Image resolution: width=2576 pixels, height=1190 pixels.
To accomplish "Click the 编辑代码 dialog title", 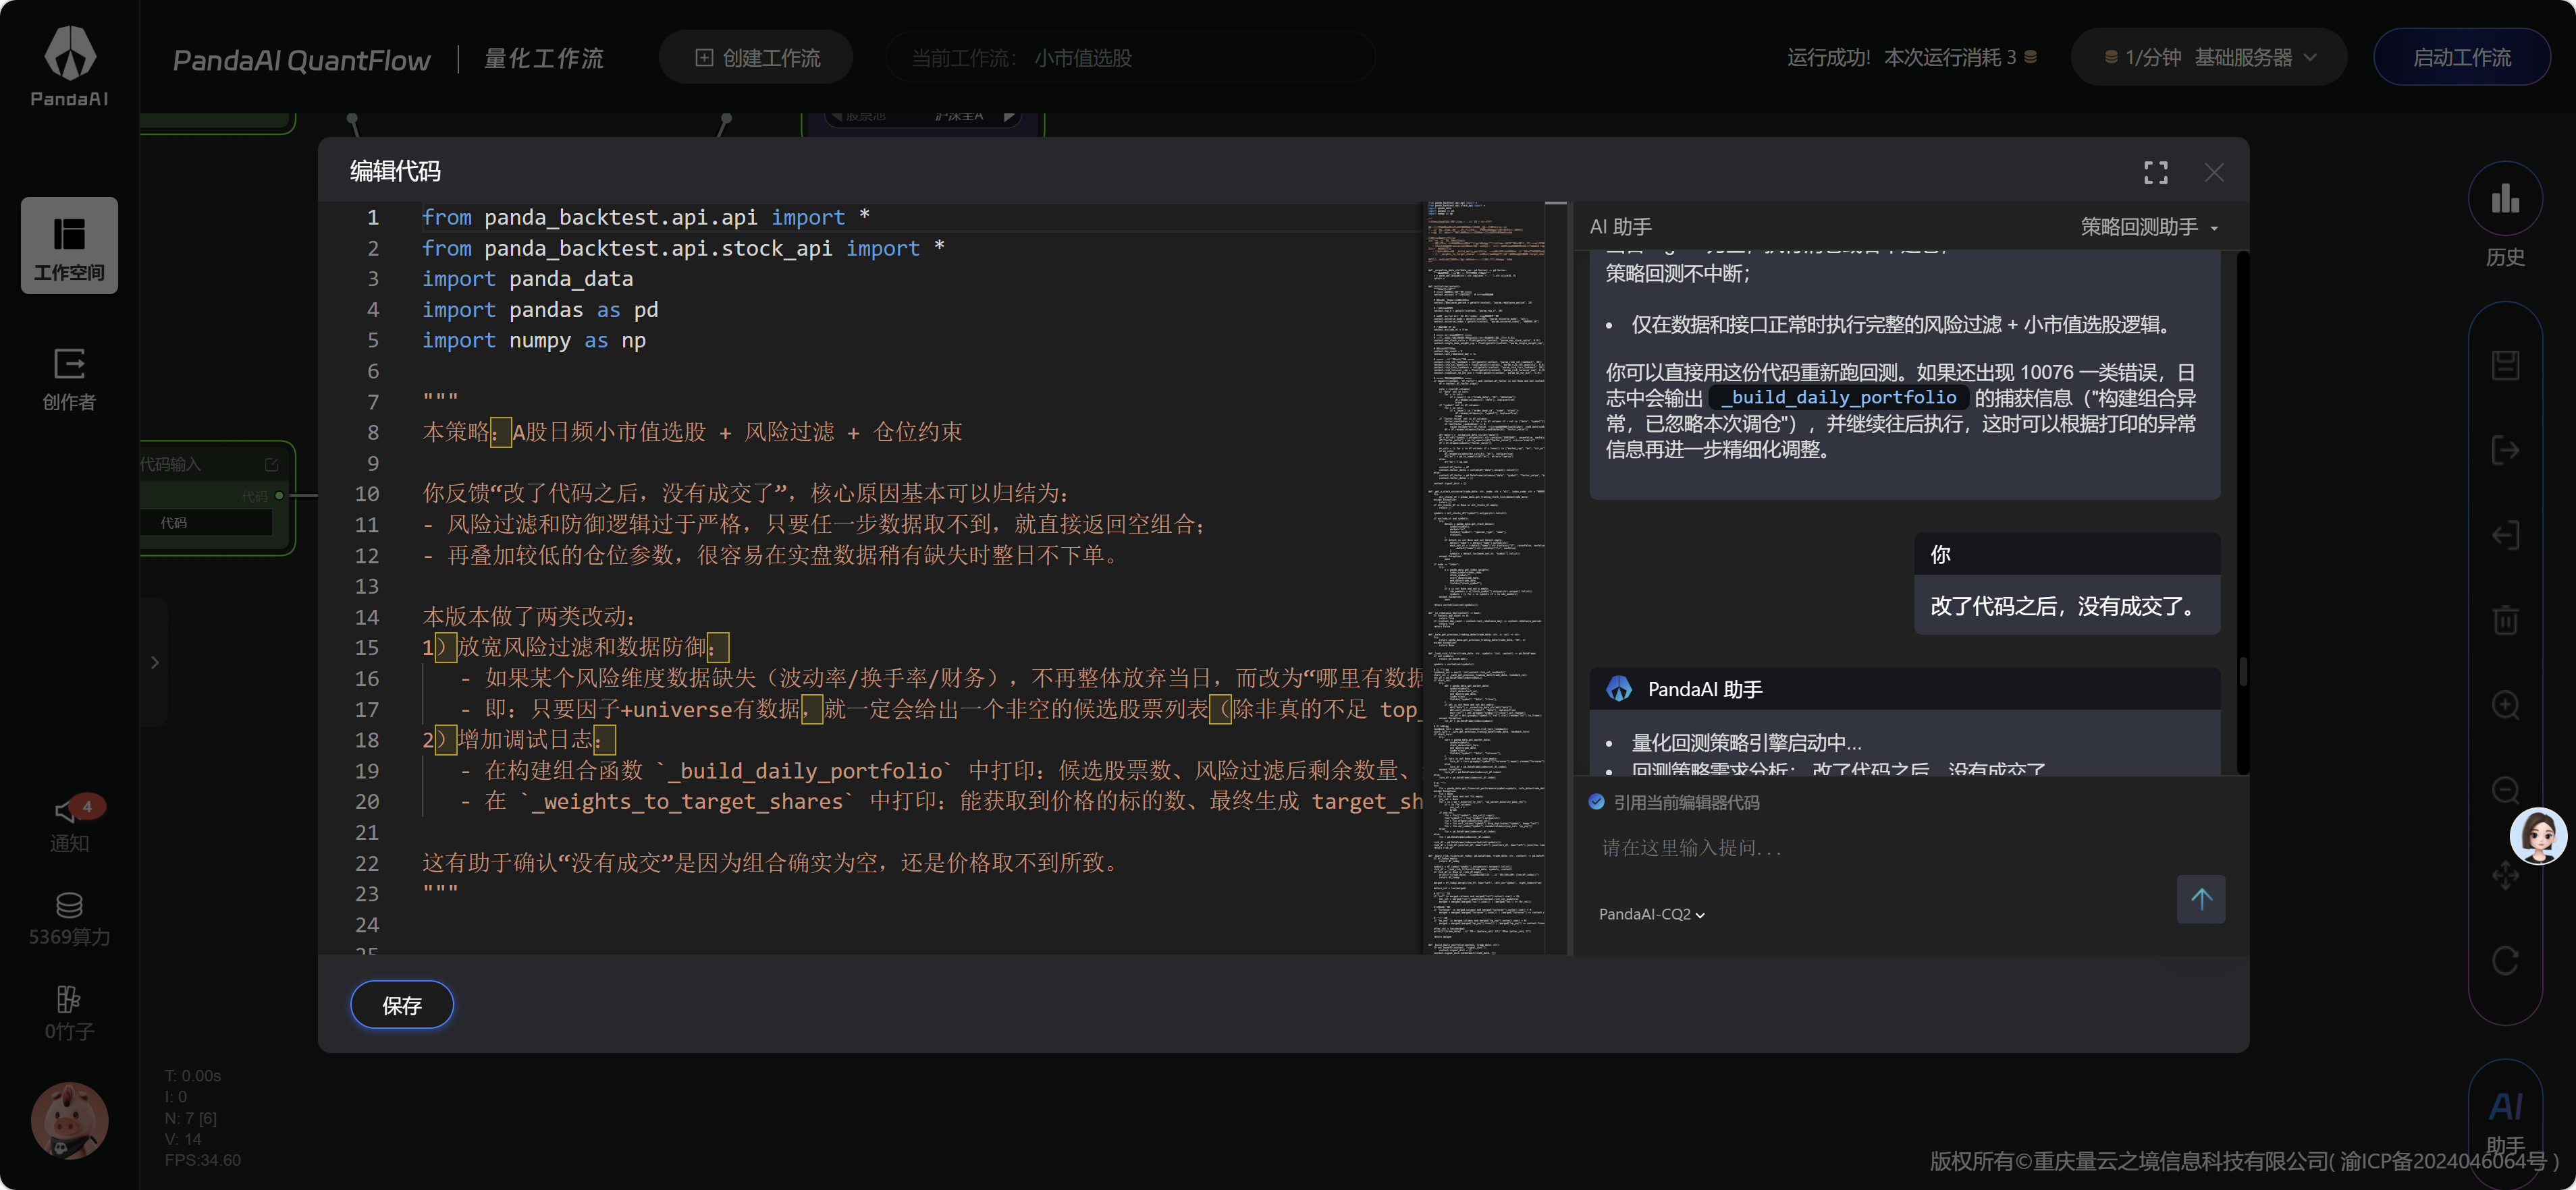I will (x=395, y=172).
